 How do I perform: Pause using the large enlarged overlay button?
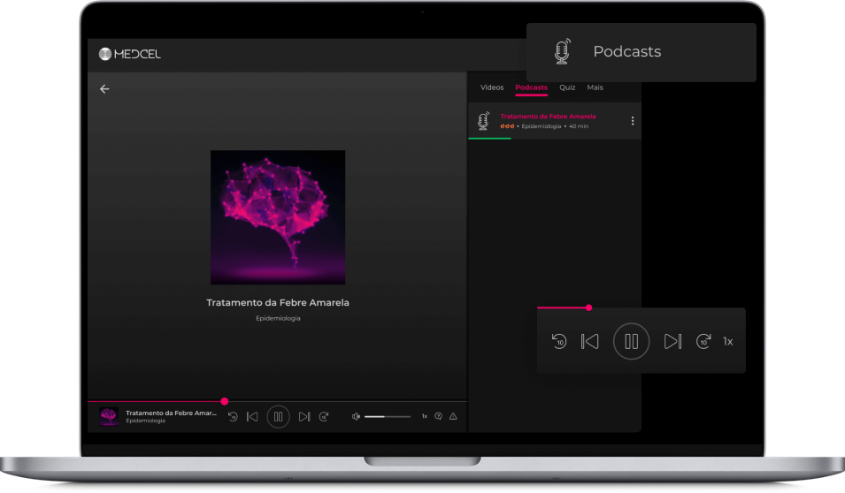631,341
